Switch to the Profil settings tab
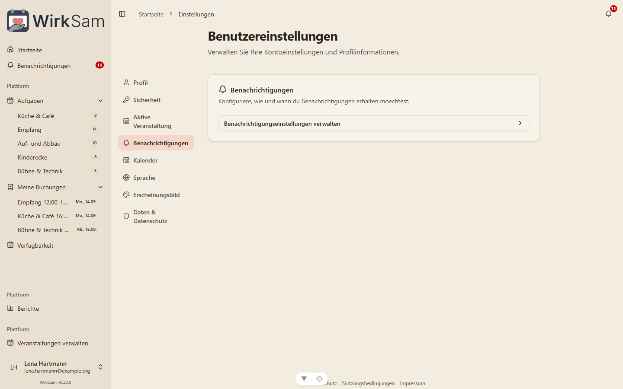Viewport: 623px width, 389px height. tap(156, 83)
